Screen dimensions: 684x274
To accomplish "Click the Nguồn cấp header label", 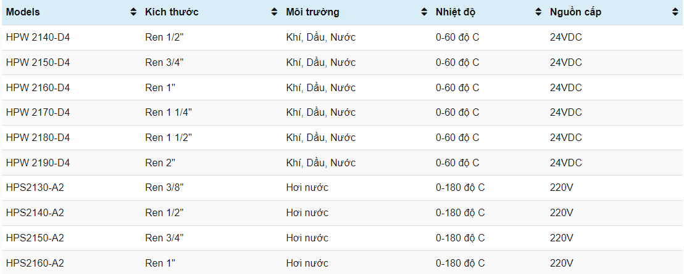I will click(x=575, y=12).
